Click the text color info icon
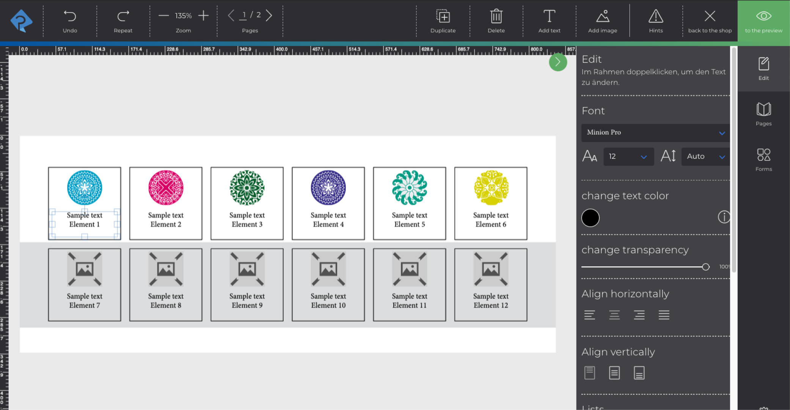 click(724, 217)
